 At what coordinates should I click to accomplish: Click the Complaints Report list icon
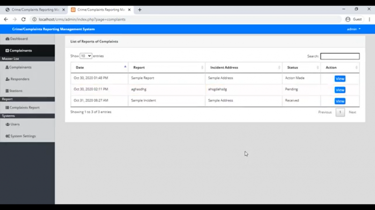click(x=7, y=108)
